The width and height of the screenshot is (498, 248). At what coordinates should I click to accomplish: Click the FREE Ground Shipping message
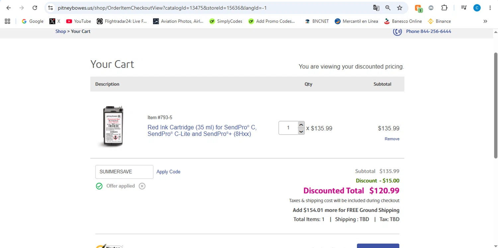click(346, 210)
